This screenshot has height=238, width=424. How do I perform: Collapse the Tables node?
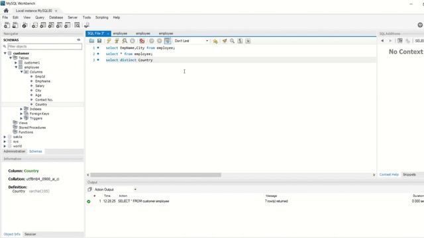11,58
